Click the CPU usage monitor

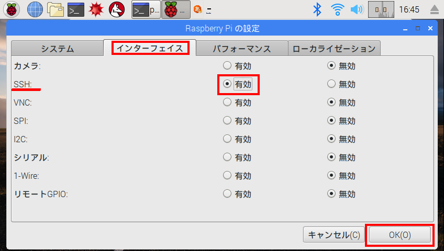(381, 9)
